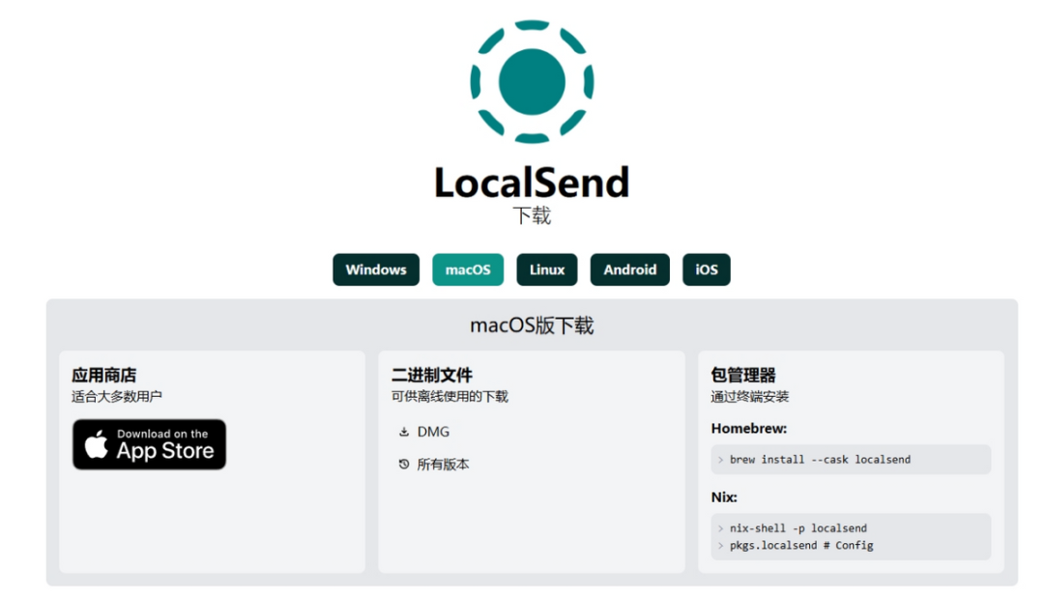Click the nix-shell -p localsend command
The image size is (1044, 596).
pyautogui.click(x=798, y=528)
